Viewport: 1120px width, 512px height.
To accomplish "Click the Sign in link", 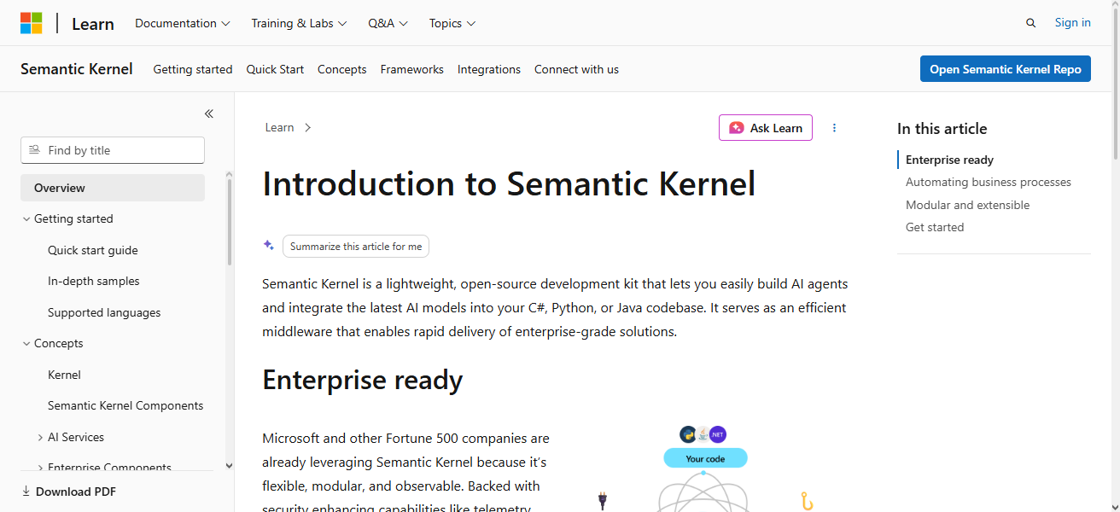I will click(x=1073, y=22).
